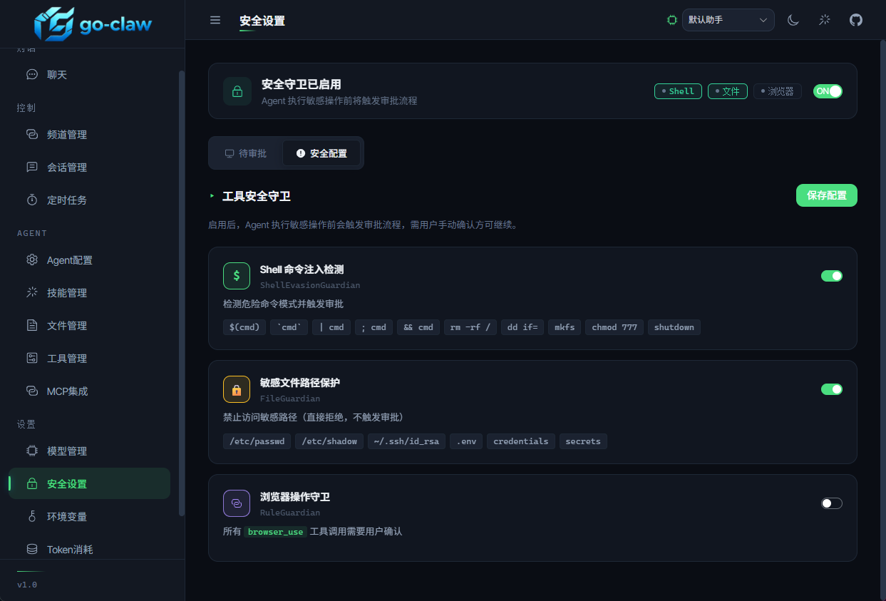The image size is (886, 601).
Task: Click the '.env' path tag
Action: [x=466, y=441]
